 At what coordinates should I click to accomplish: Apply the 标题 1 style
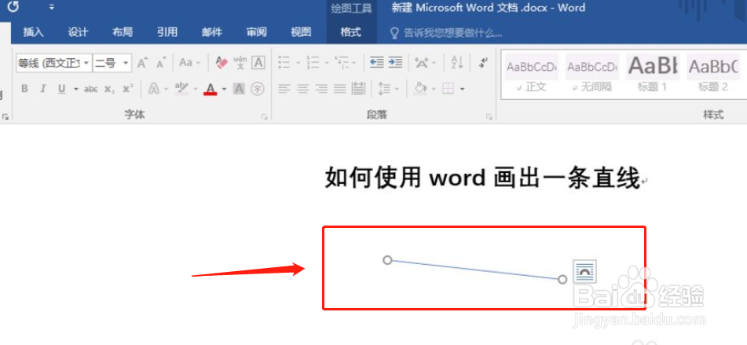click(x=653, y=73)
